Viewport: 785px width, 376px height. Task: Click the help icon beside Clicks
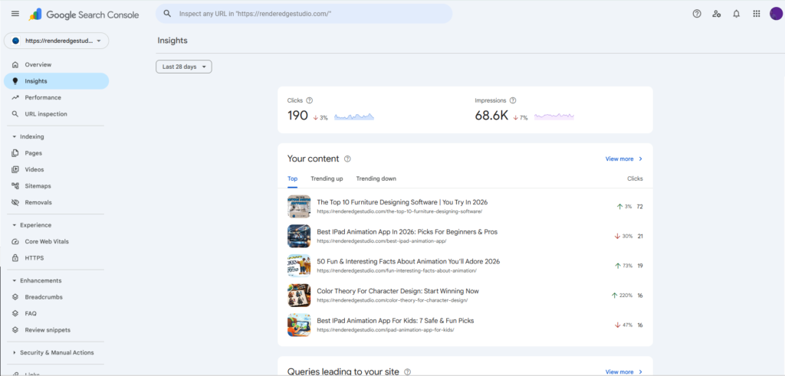(x=310, y=100)
